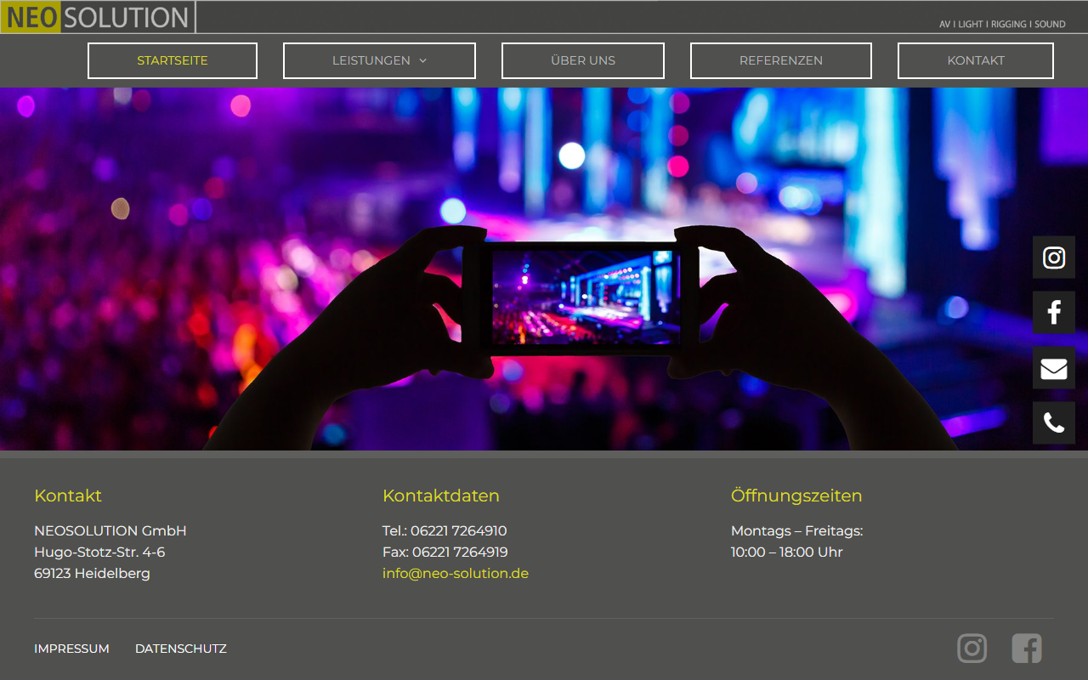Open the Datenschutz link
Screen dimensions: 1088x680
coord(181,649)
